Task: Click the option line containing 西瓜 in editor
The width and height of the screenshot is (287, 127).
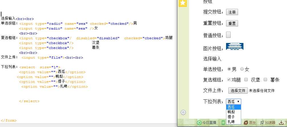Action: (x=52, y=72)
